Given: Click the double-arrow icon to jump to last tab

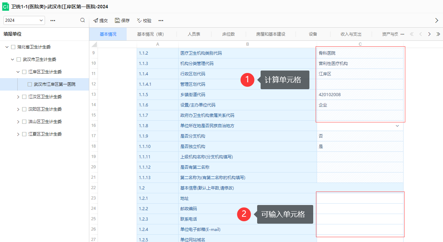Looking at the screenshot, I should [x=438, y=34].
